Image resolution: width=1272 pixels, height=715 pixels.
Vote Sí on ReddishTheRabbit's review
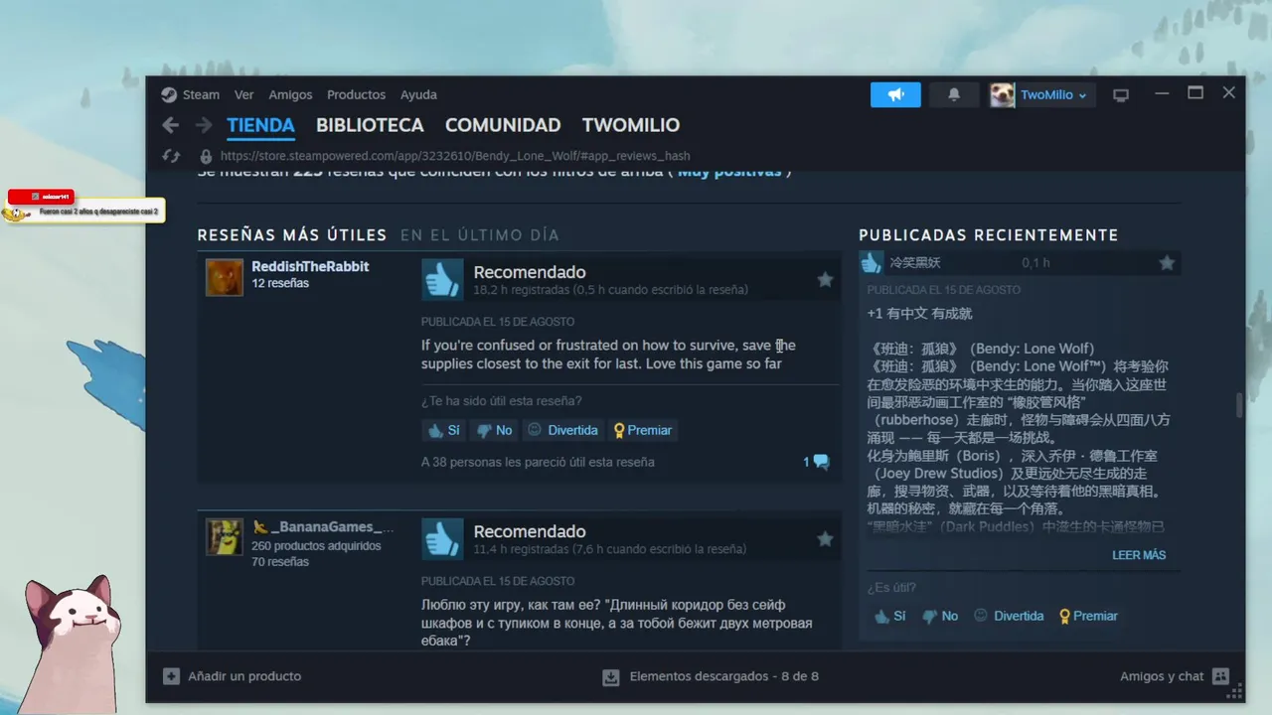coord(444,430)
